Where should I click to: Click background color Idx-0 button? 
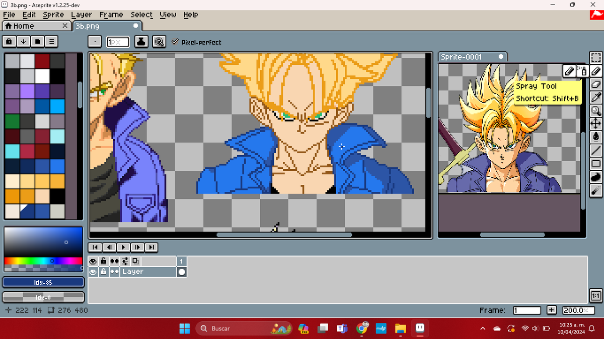point(43,297)
